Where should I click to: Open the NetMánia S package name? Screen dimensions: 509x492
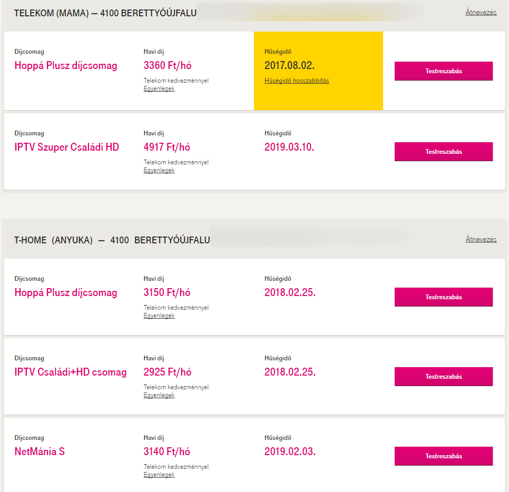click(40, 451)
